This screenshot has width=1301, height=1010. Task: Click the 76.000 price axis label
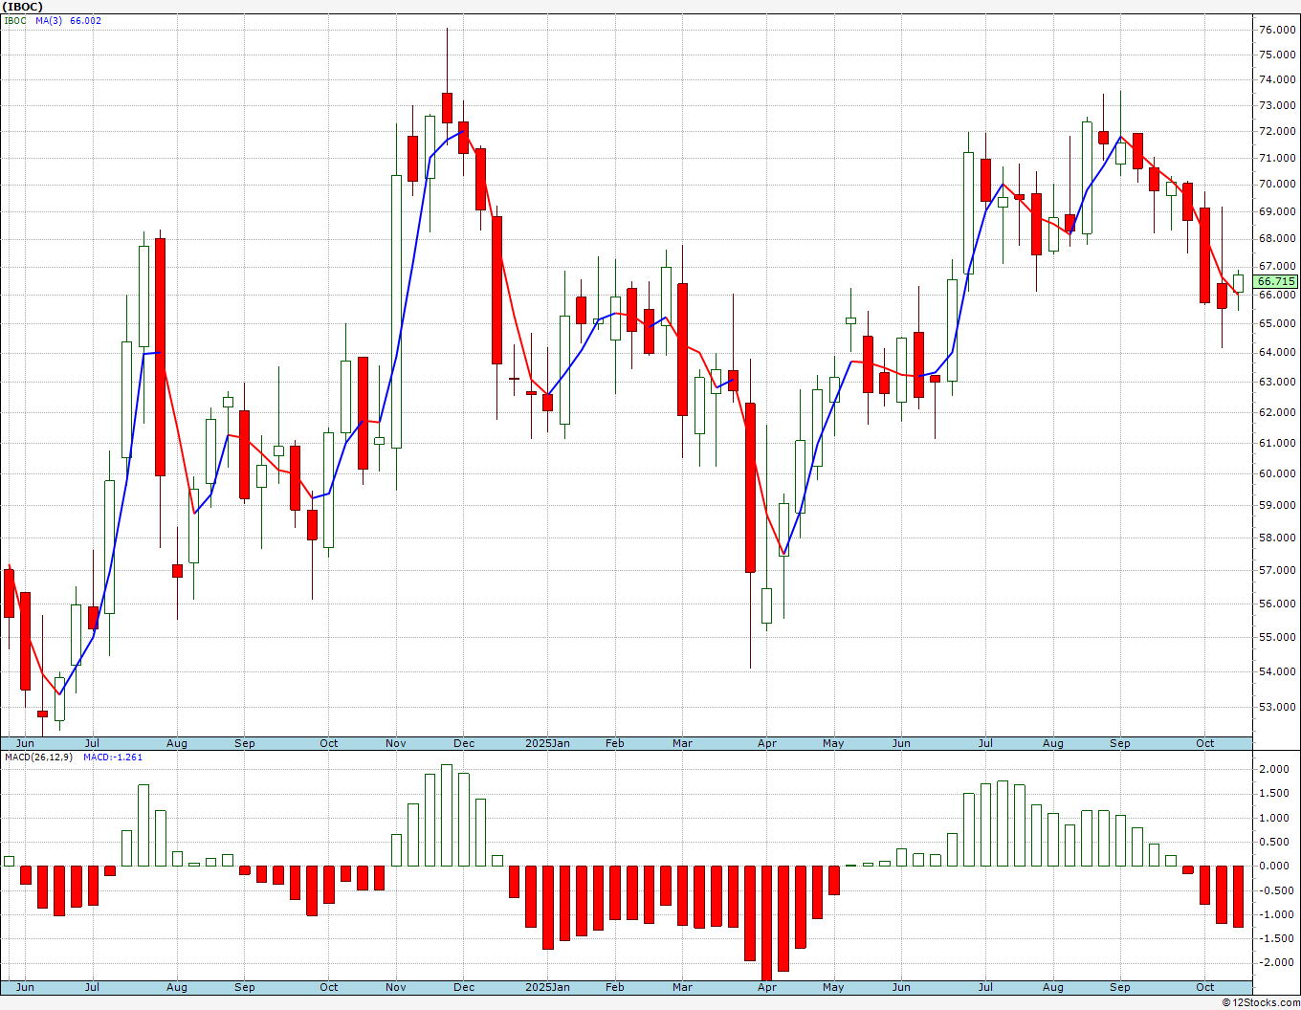(1278, 30)
